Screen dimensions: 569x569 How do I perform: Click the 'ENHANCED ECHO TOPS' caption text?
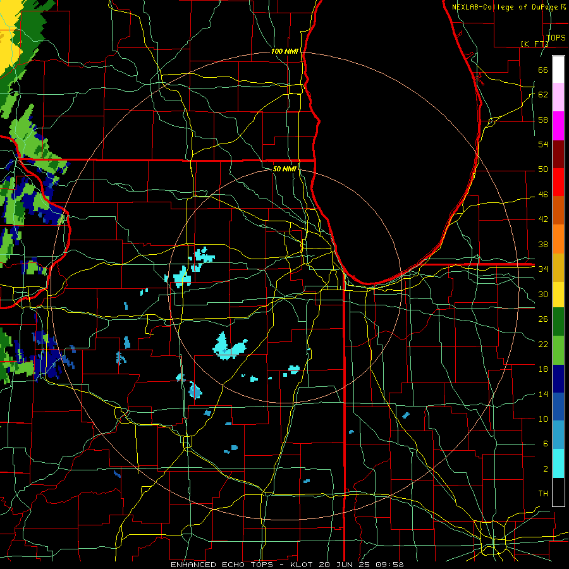coord(222,565)
